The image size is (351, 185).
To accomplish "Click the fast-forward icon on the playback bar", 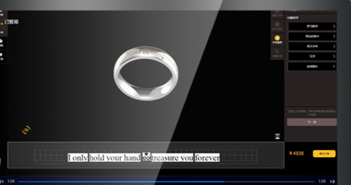I will (332, 181).
